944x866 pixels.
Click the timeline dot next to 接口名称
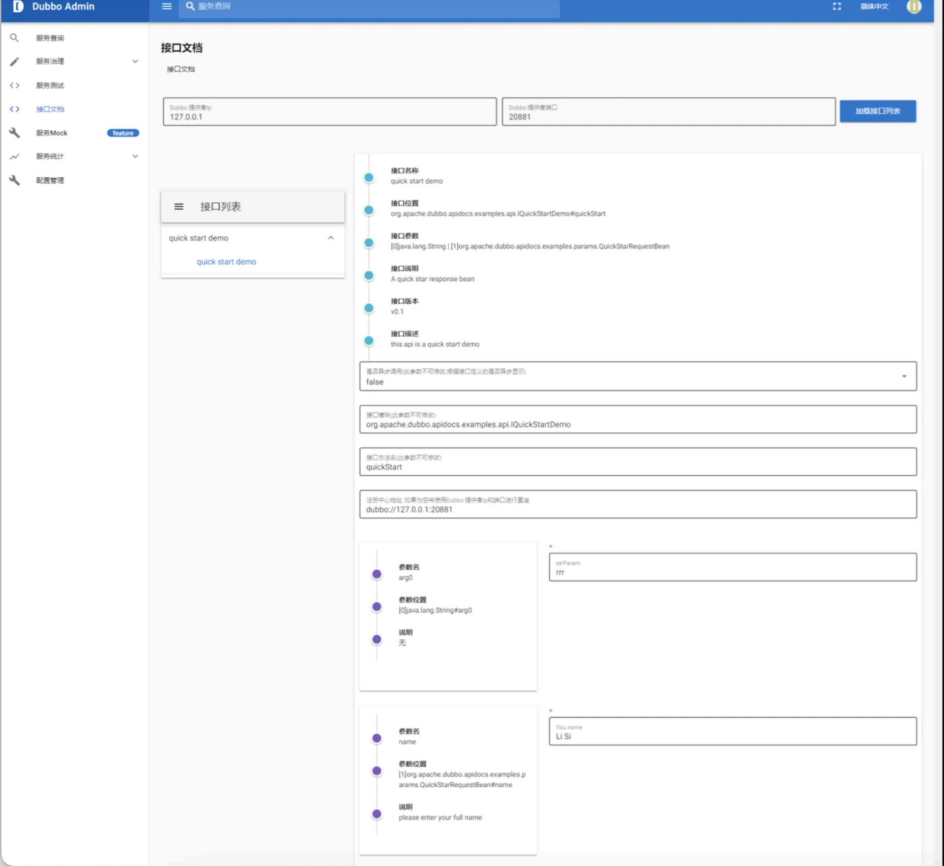click(369, 177)
